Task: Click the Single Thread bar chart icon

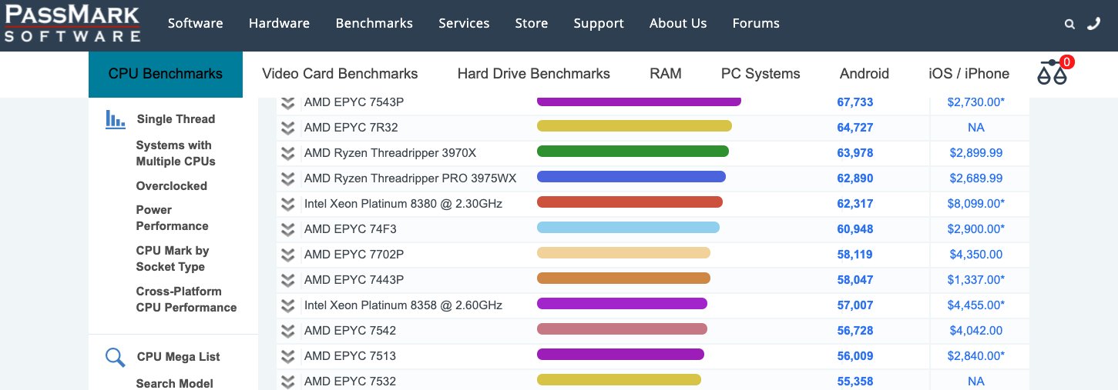Action: pos(116,119)
